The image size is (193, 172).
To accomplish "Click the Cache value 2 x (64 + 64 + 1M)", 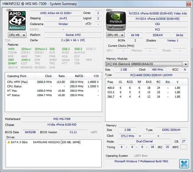I will (x=73, y=40).
